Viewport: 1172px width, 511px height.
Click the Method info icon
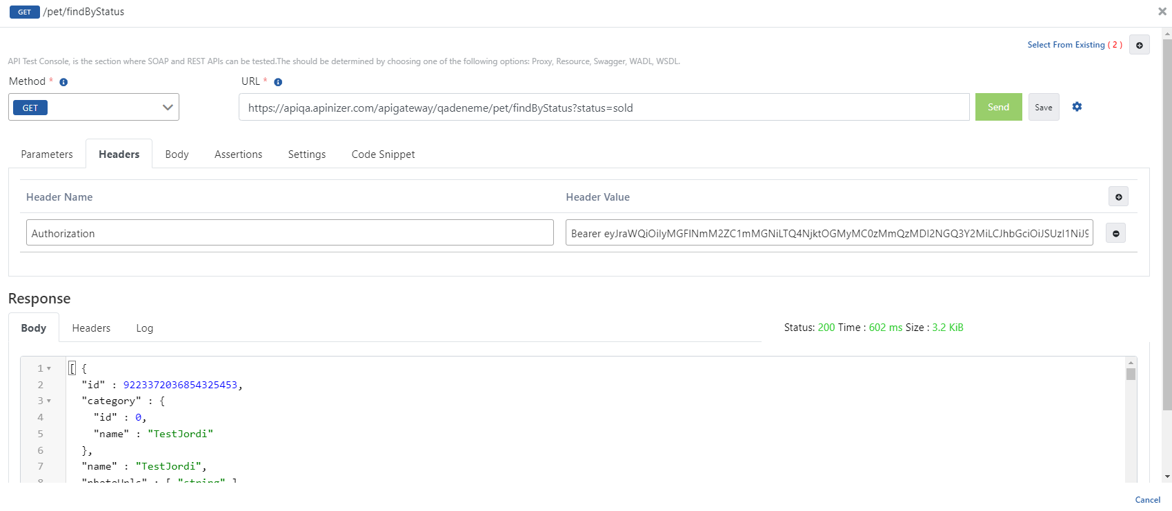[x=63, y=82]
